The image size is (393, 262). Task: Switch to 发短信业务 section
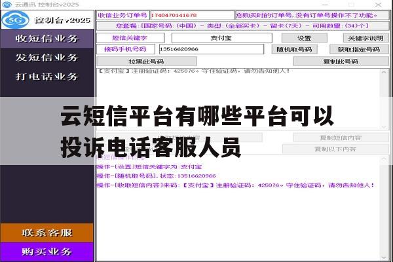[47, 58]
